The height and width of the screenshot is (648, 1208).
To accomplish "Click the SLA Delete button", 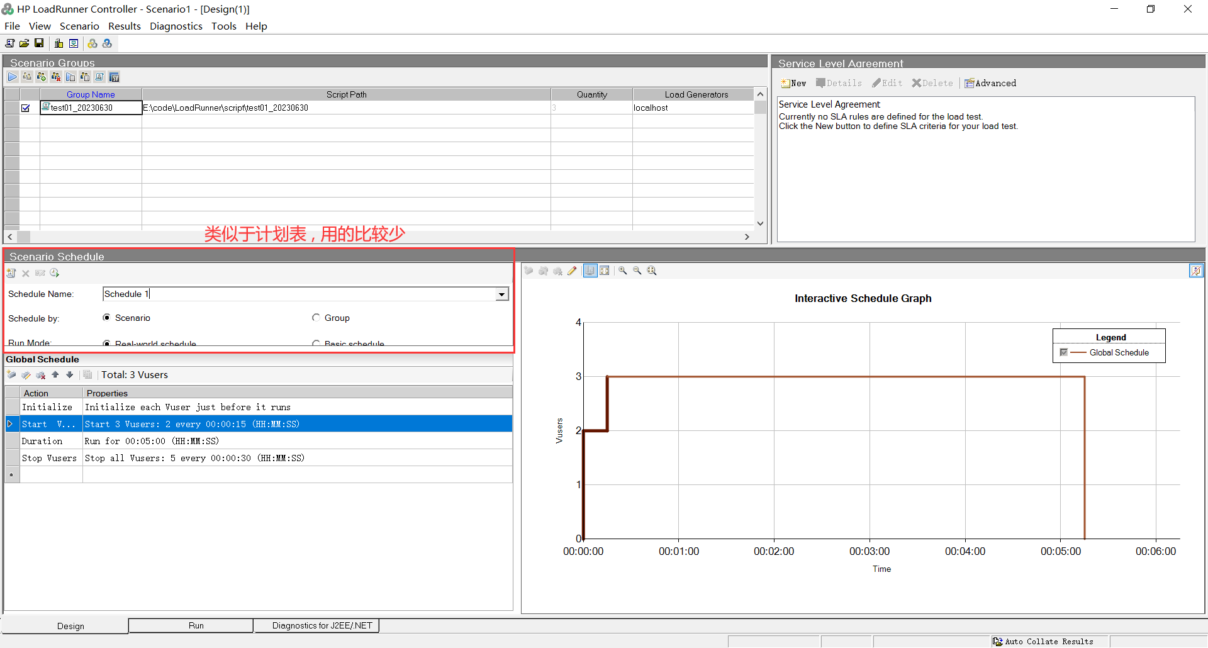I will pos(932,83).
